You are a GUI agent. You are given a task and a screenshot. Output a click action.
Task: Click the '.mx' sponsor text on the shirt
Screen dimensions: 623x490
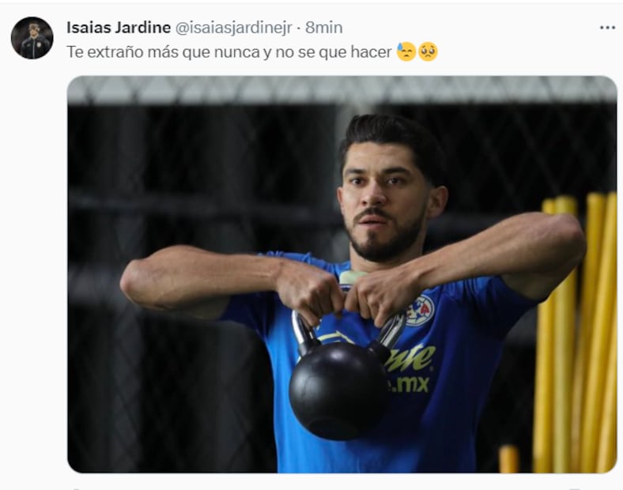(x=410, y=384)
